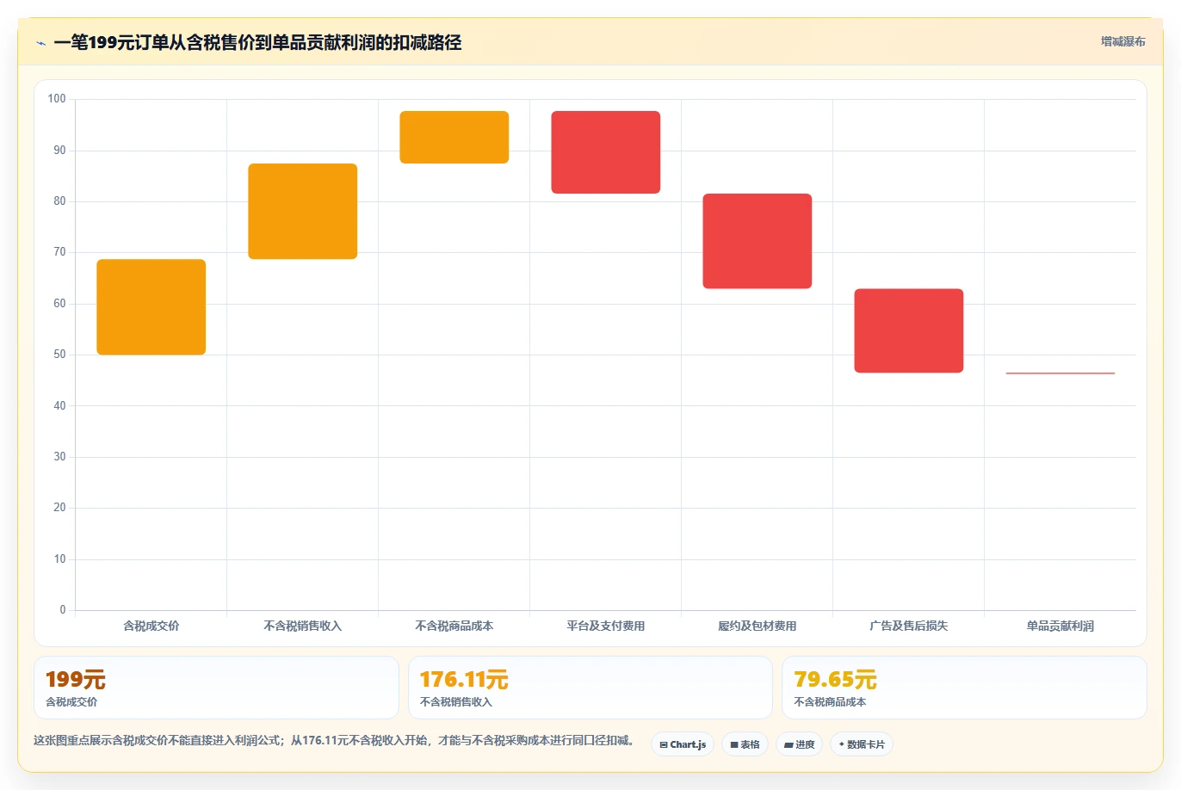Click the 不含税商品成本 x-axis label
Image resolution: width=1181 pixels, height=790 pixels.
pos(454,626)
